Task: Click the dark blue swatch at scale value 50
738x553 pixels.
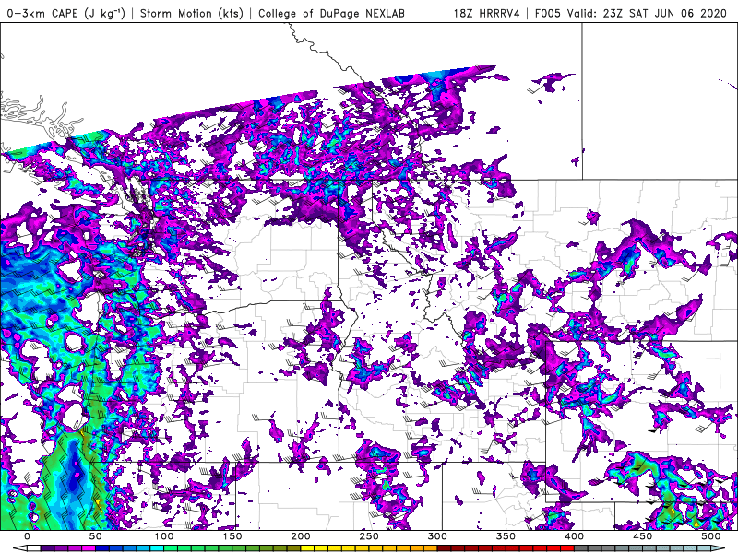Action: (102, 547)
